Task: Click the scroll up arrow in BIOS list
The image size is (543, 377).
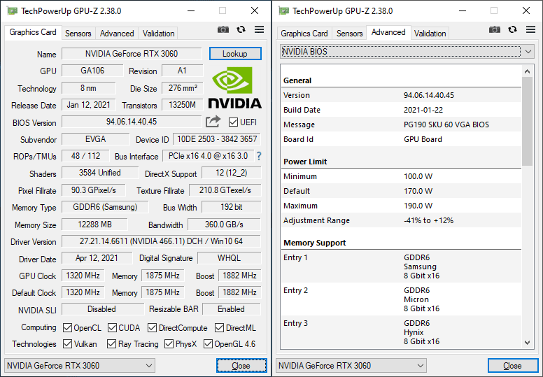Action: click(527, 71)
